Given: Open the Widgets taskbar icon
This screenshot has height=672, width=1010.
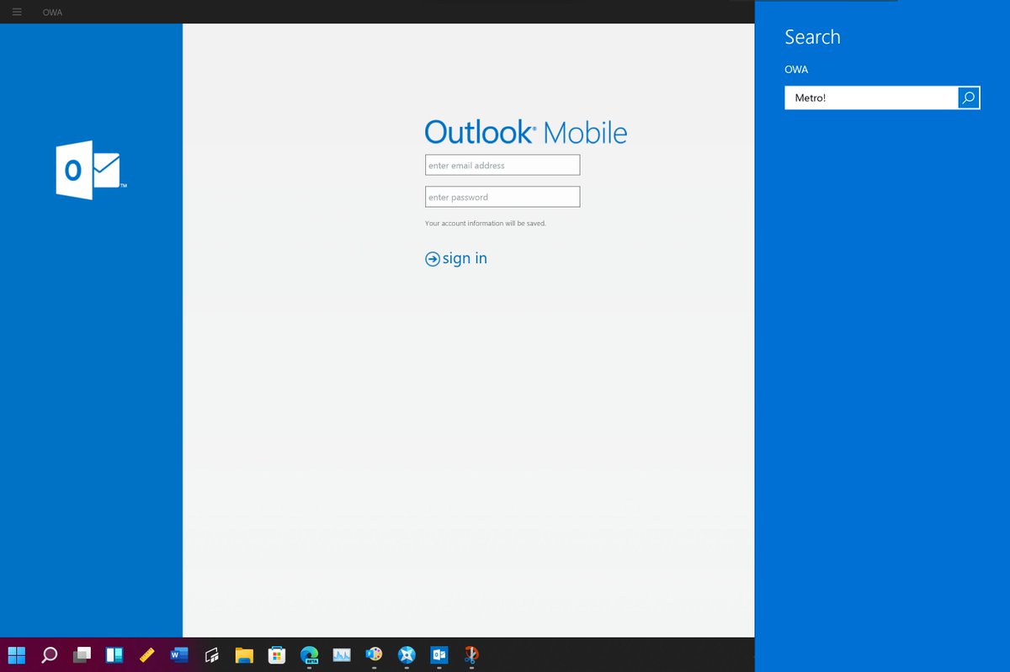Looking at the screenshot, I should click(114, 654).
